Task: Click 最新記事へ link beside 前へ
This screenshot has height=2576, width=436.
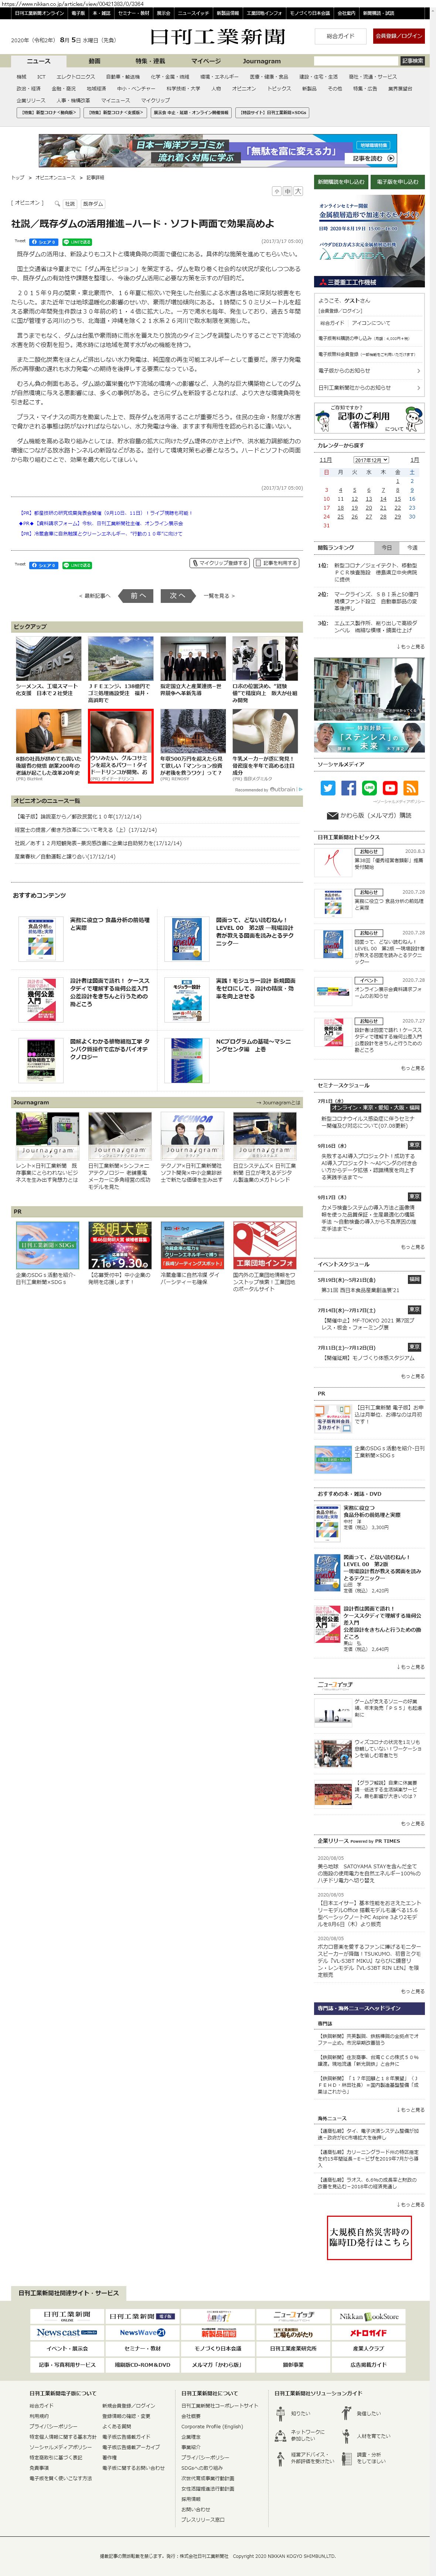Action: (96, 595)
